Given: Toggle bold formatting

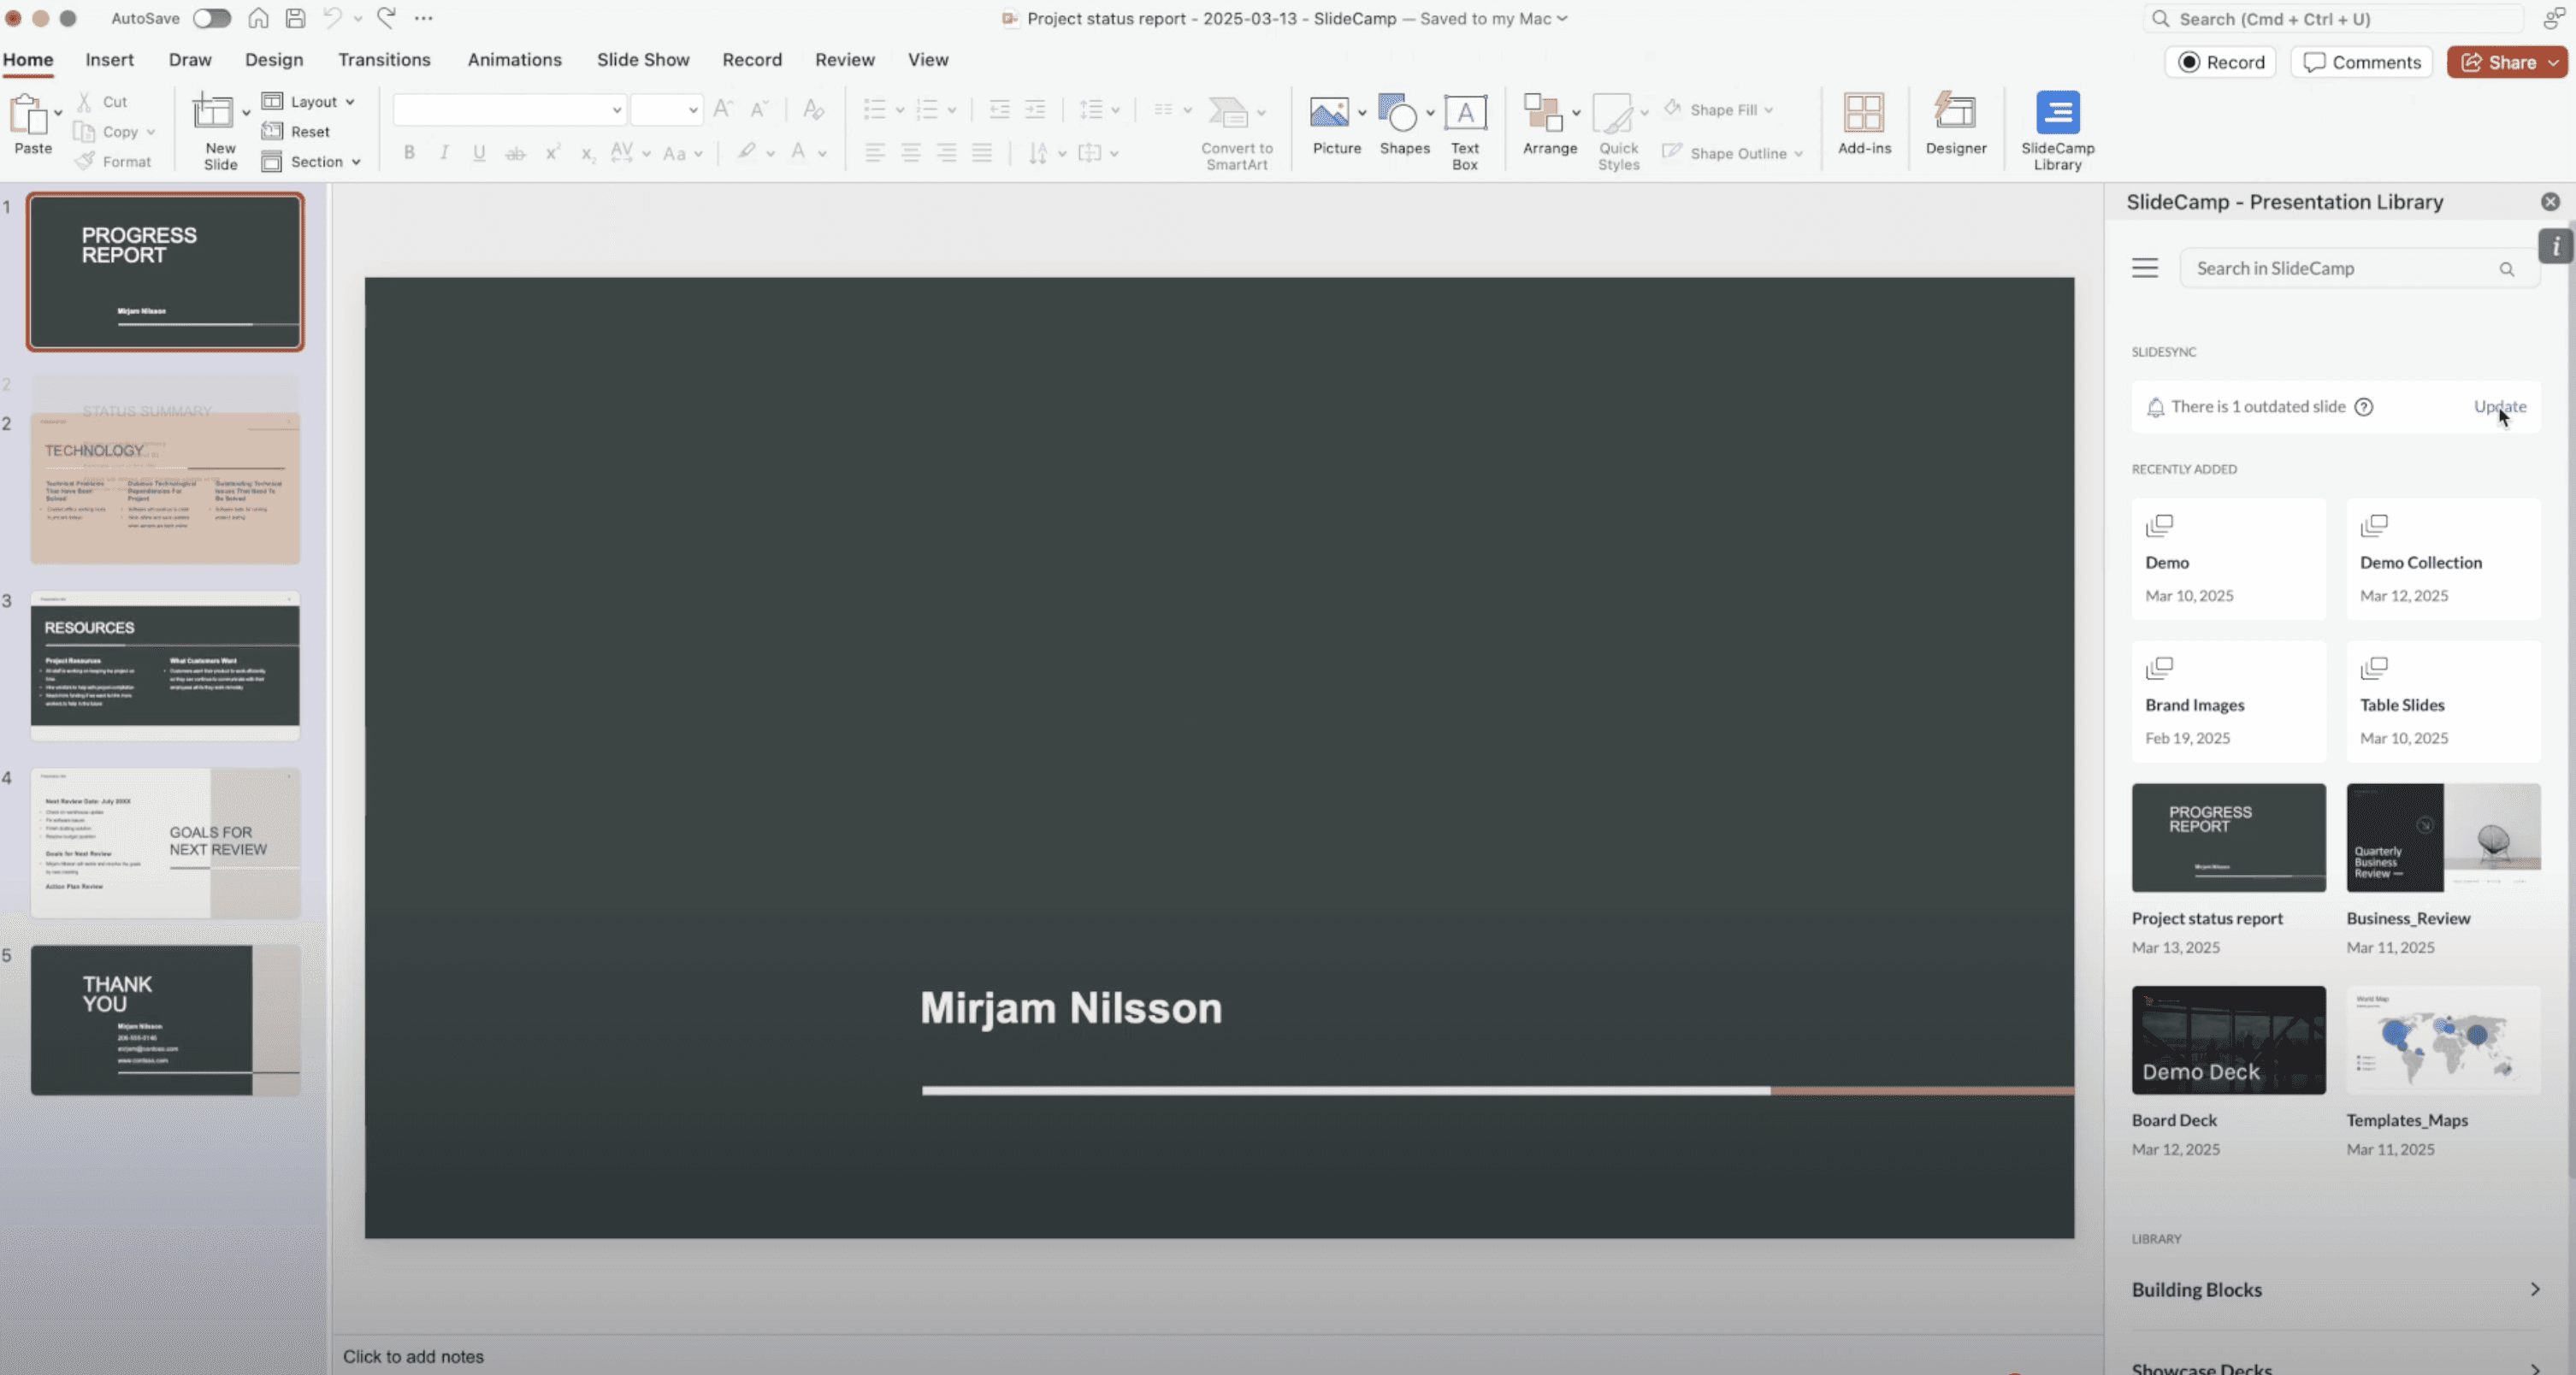Looking at the screenshot, I should pos(409,153).
